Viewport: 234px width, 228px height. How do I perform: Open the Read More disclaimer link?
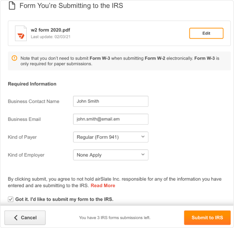103,185
